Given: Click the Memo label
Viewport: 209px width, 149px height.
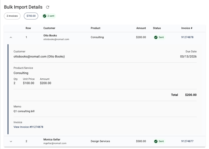Looking at the screenshot, I should (x=17, y=107).
